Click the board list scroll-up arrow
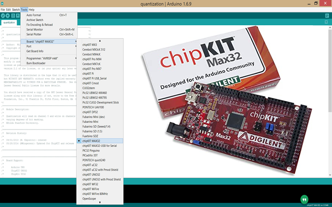This screenshot has height=207, width=332. pyautogui.click(x=100, y=41)
